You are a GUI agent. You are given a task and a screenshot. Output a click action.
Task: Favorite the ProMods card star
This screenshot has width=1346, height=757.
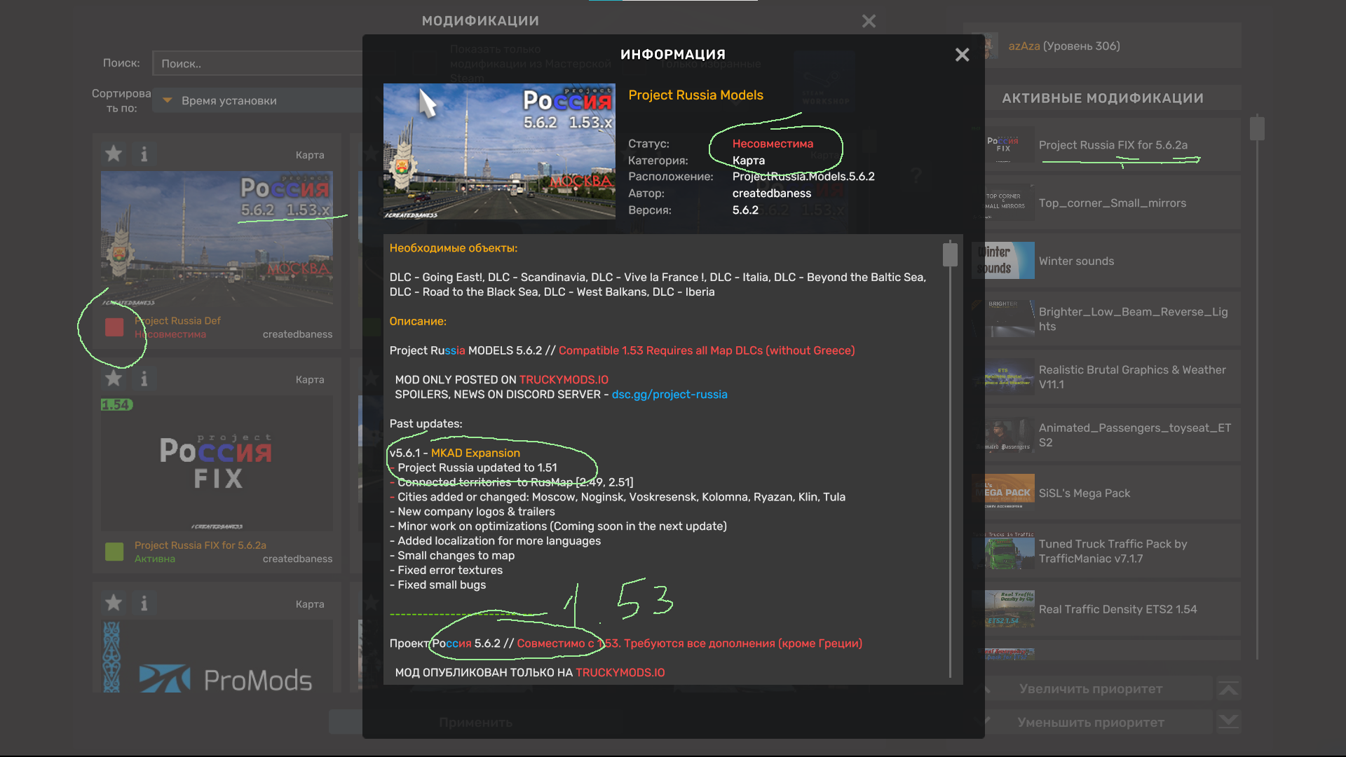pyautogui.click(x=114, y=603)
